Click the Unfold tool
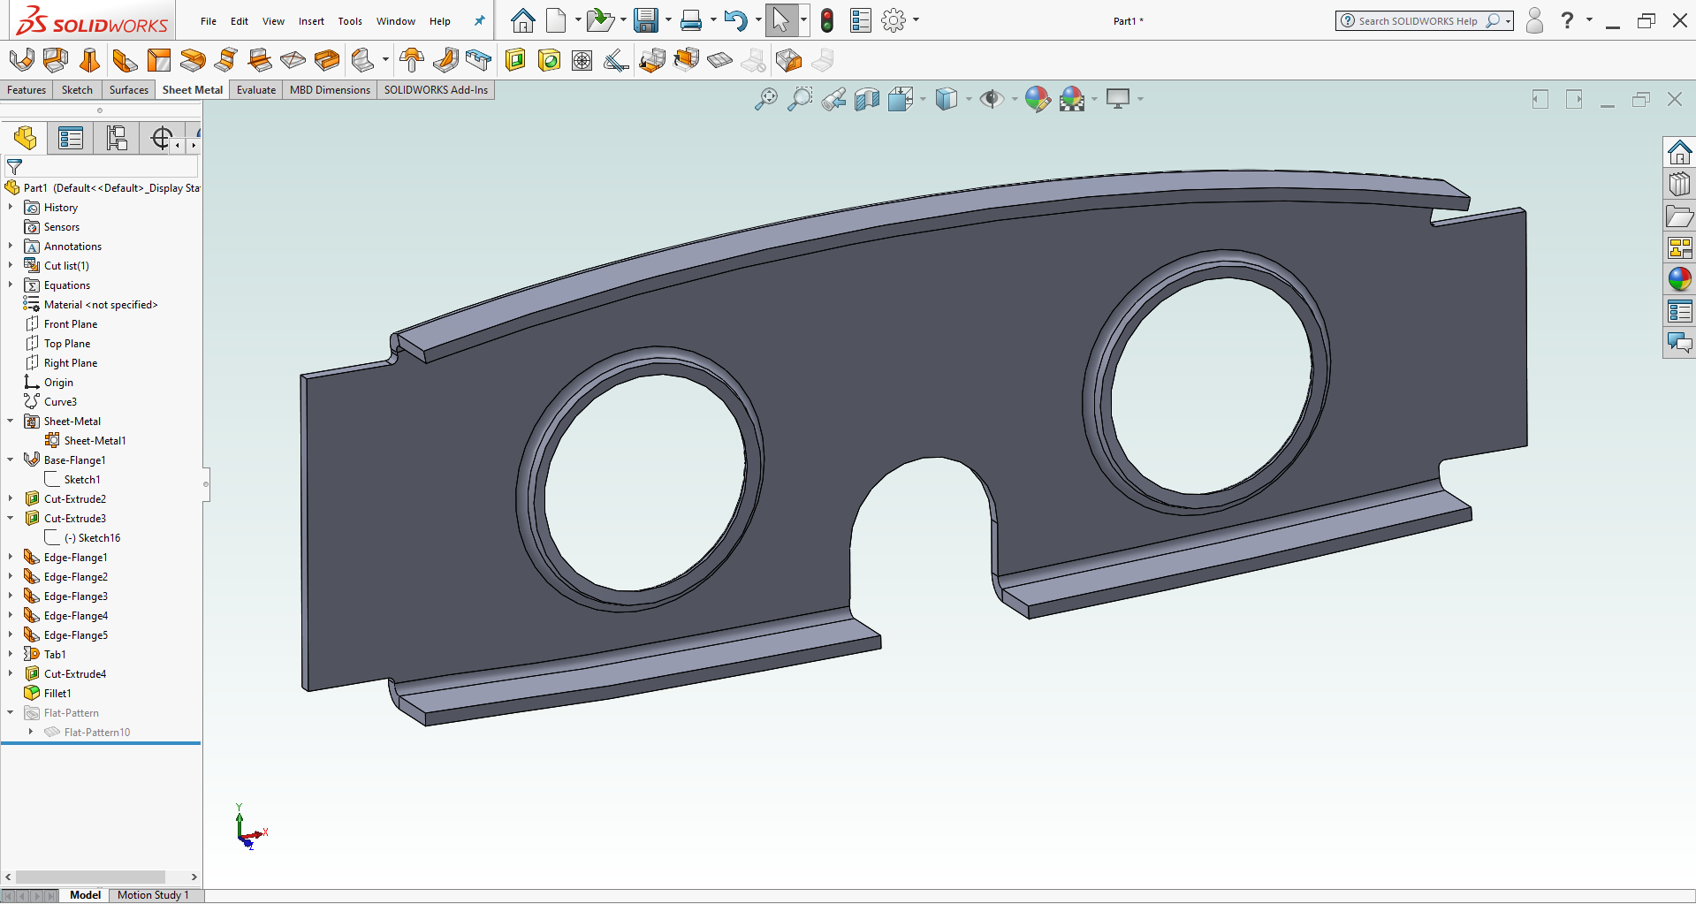1696x904 pixels. 652,60
